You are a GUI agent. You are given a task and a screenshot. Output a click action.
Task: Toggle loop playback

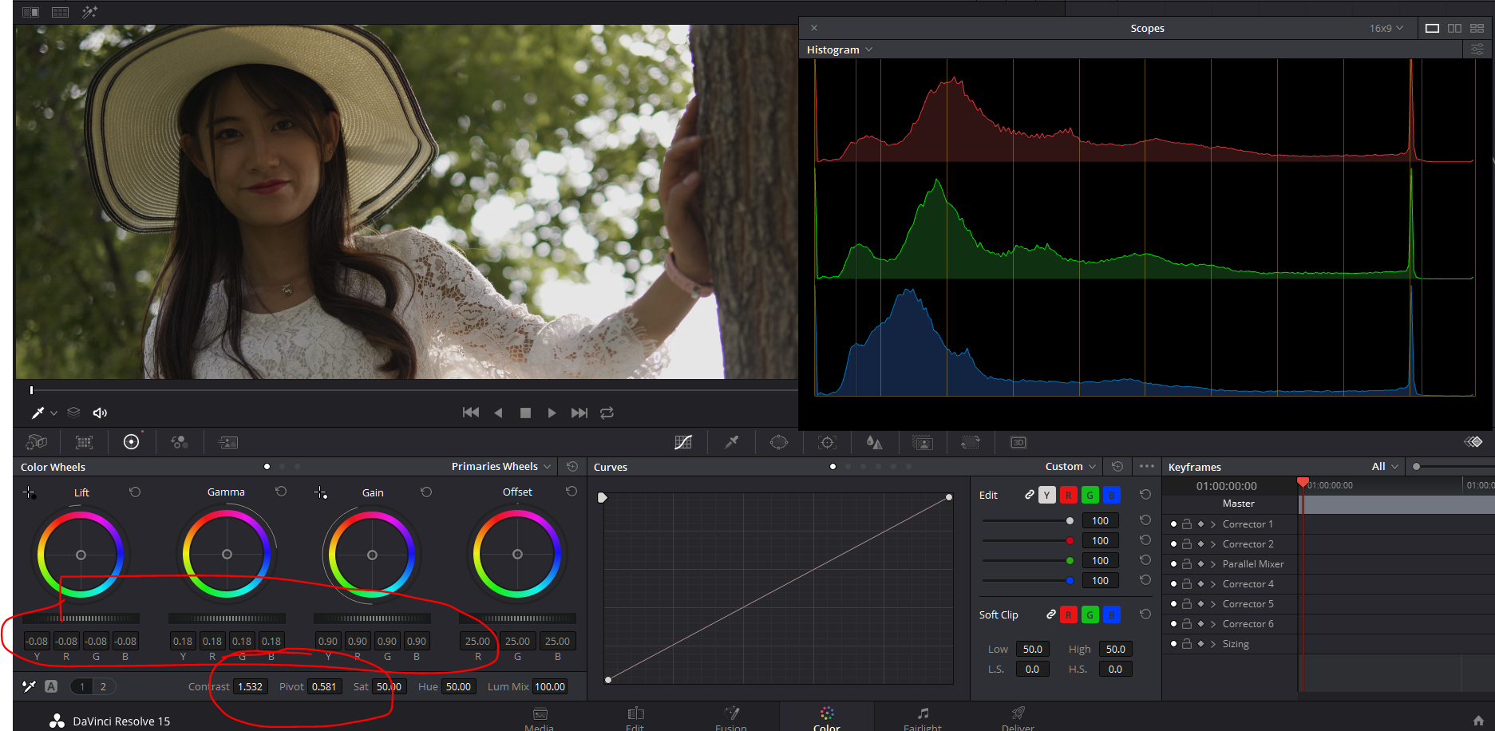coord(607,413)
